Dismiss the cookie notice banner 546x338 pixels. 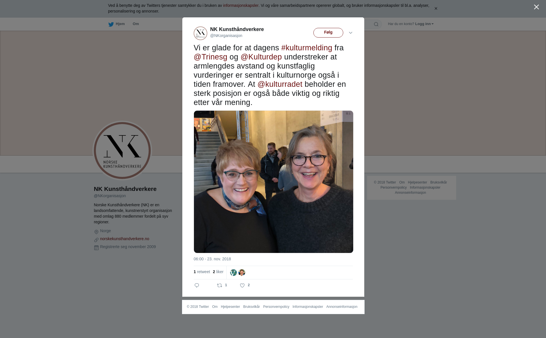click(436, 9)
